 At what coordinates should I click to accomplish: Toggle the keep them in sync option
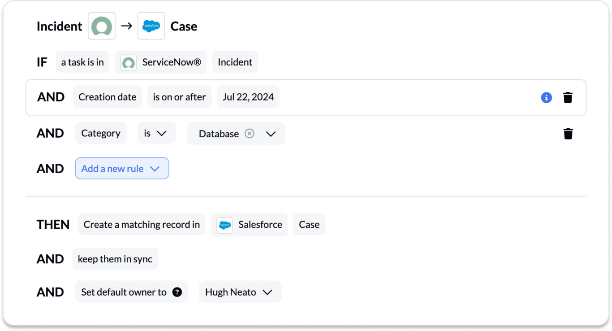[115, 258]
